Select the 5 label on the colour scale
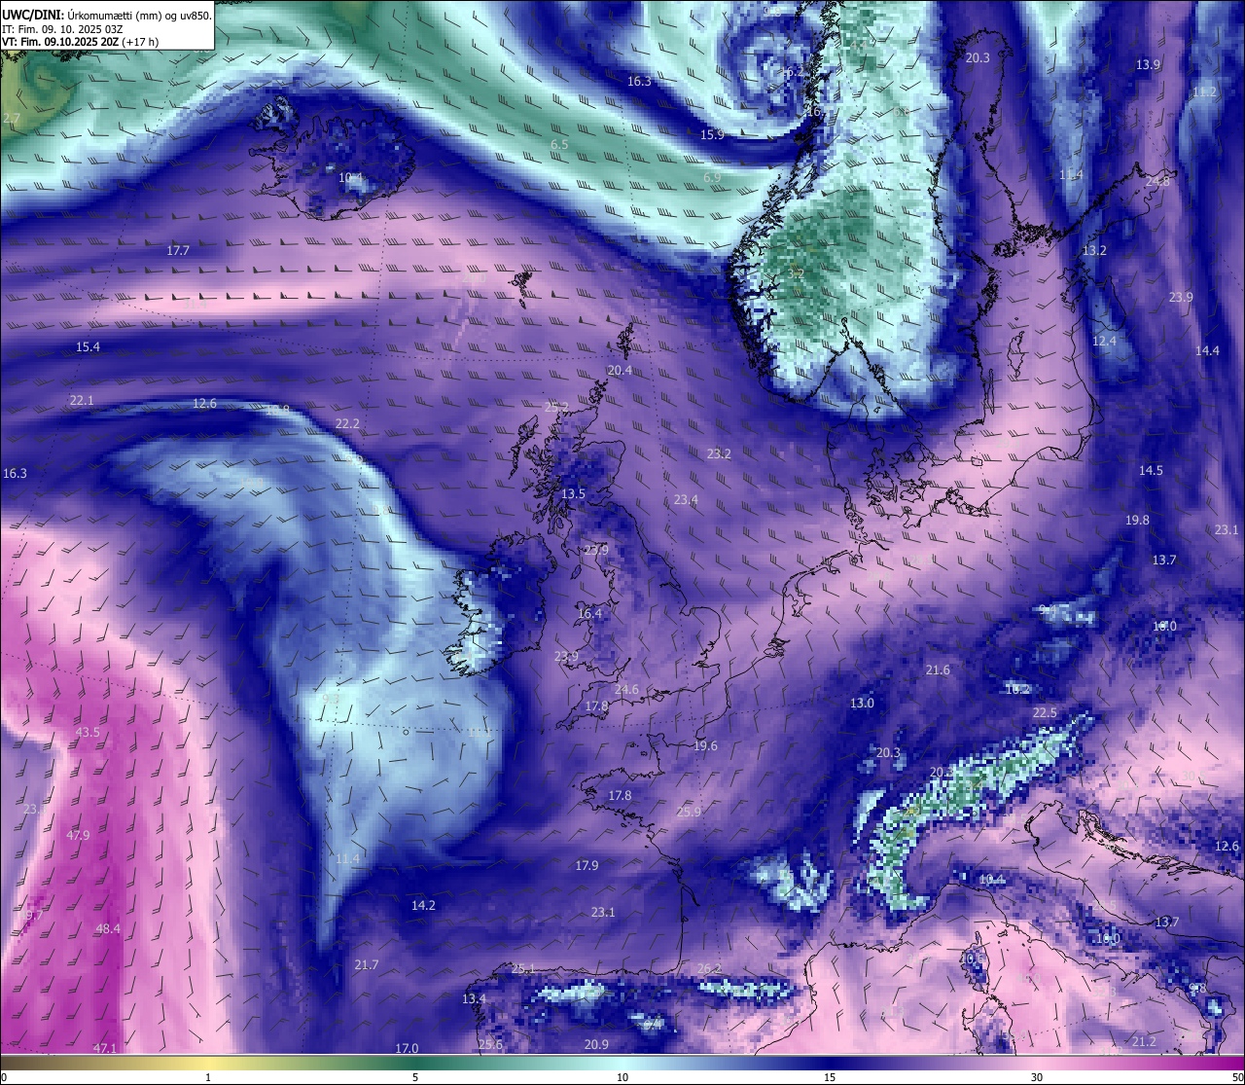The width and height of the screenshot is (1245, 1085). (415, 1077)
